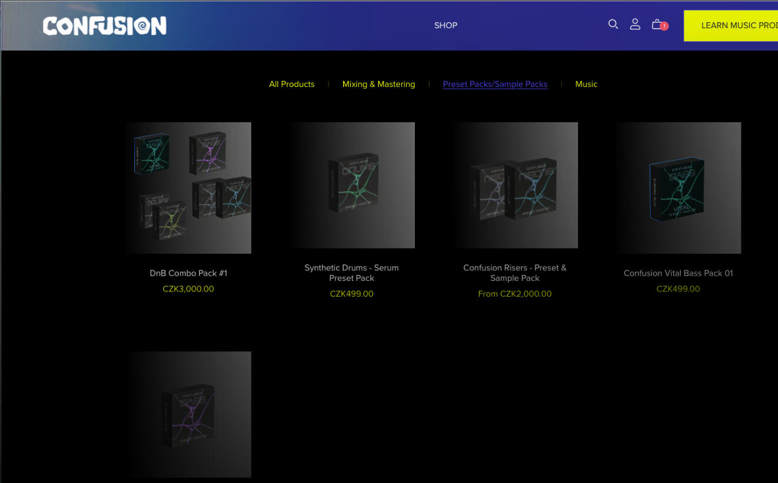Image resolution: width=778 pixels, height=483 pixels.
Task: Open the user account icon
Action: point(635,25)
